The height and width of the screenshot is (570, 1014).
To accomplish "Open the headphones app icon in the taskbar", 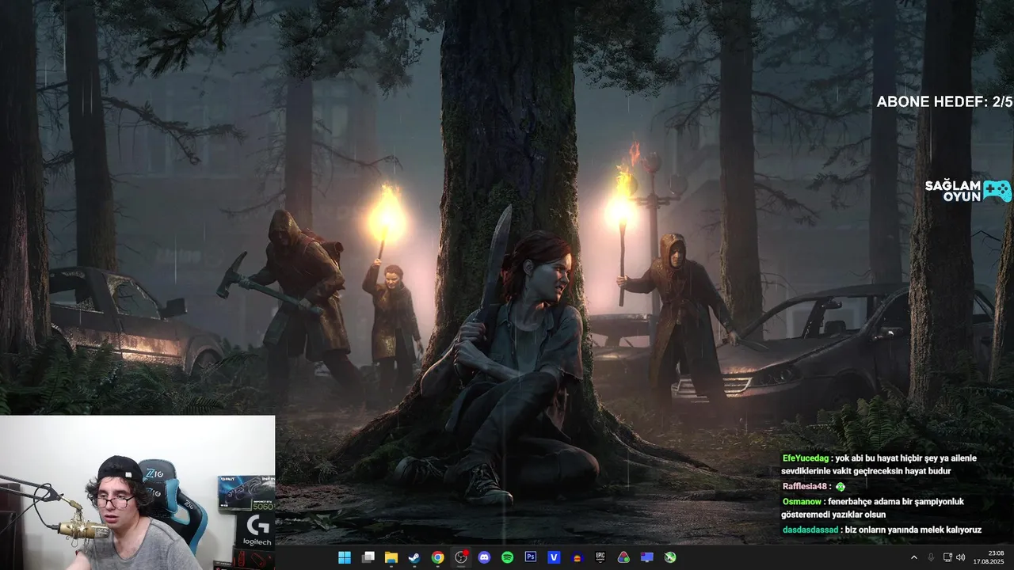I will (x=578, y=557).
